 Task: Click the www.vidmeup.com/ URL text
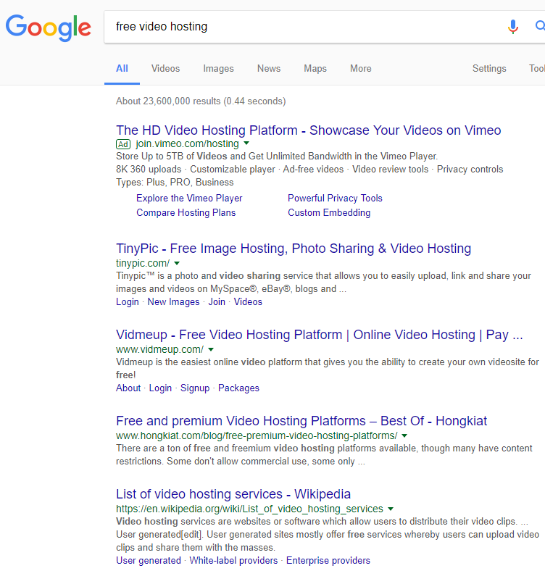pos(160,350)
